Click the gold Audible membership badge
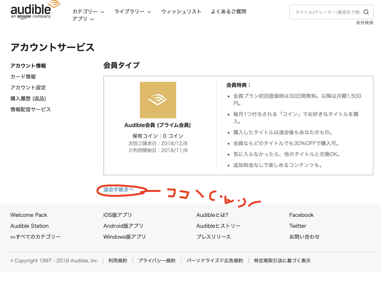This screenshot has height=282, width=381. pyautogui.click(x=158, y=100)
